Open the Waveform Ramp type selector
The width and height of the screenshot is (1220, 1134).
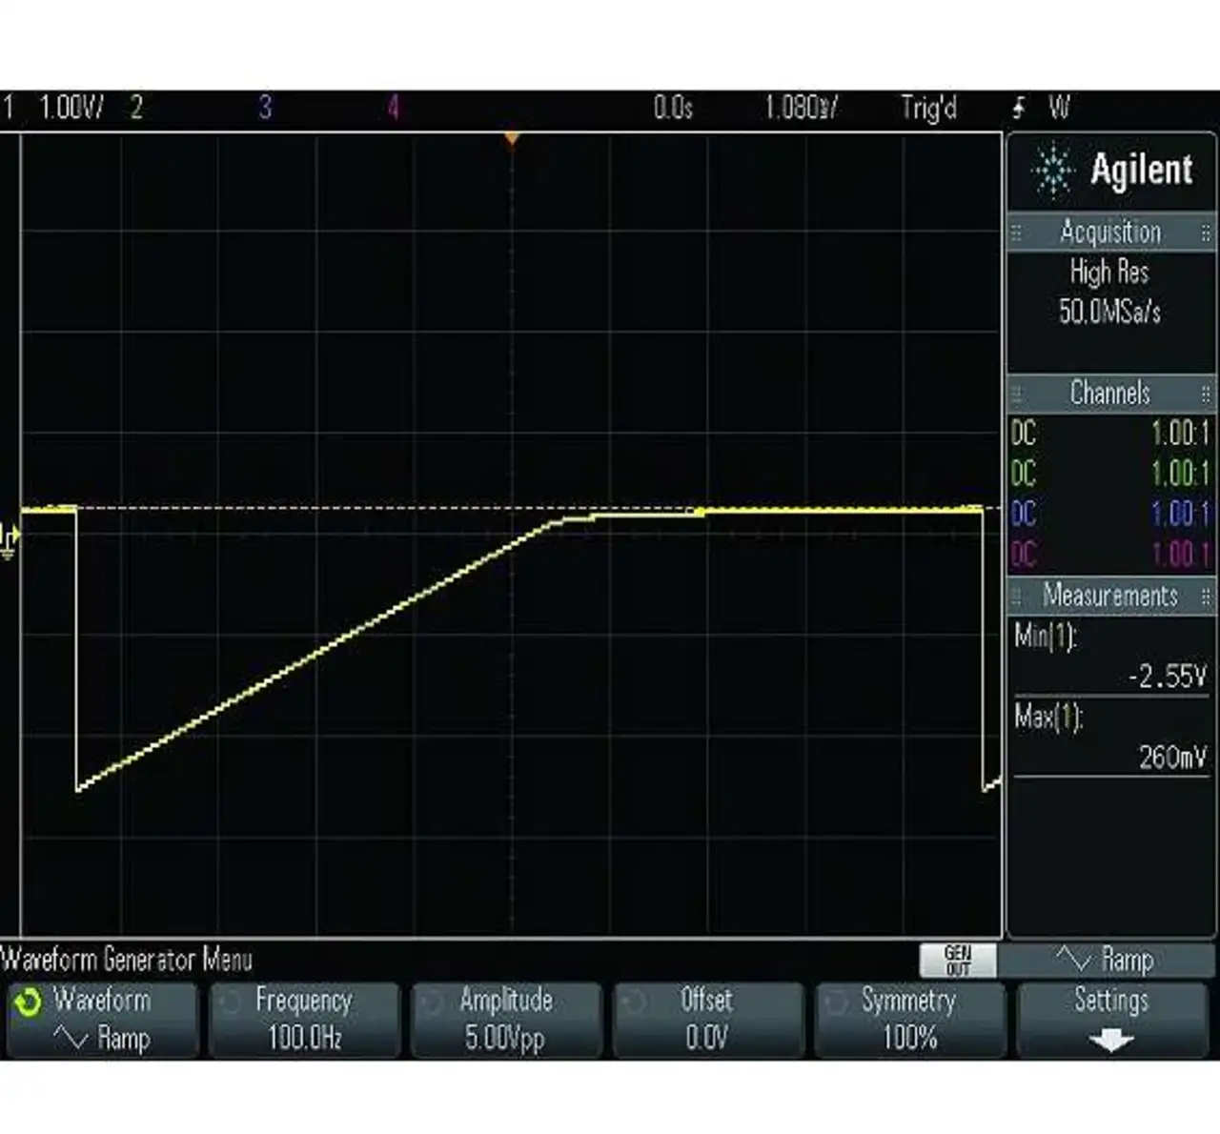point(102,1022)
